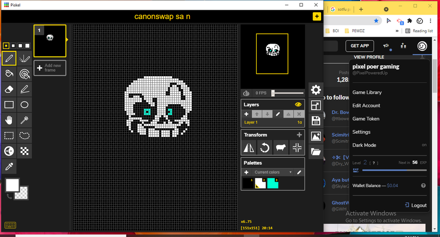This screenshot has width=440, height=237.
Task: Expand Transform panel plus sign
Action: point(299,135)
